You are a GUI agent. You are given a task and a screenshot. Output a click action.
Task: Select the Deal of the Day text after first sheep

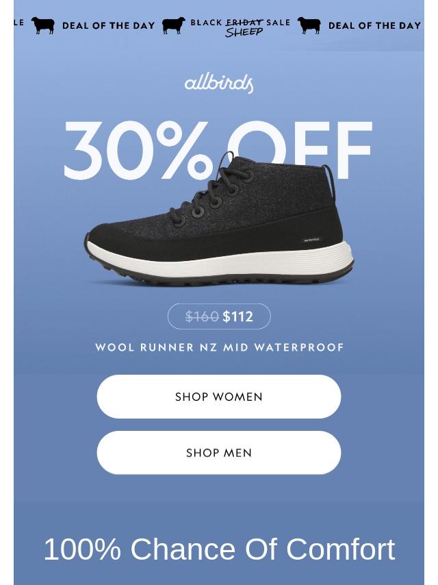click(109, 26)
